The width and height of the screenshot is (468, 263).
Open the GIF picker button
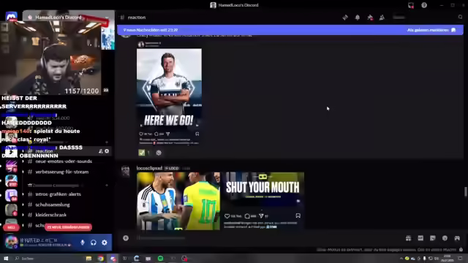click(420, 238)
